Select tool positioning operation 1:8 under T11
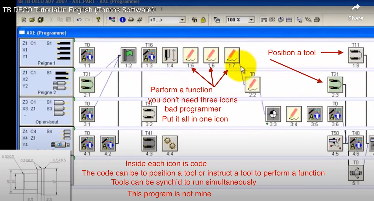Screen dimensions: 374x201 click(356, 55)
